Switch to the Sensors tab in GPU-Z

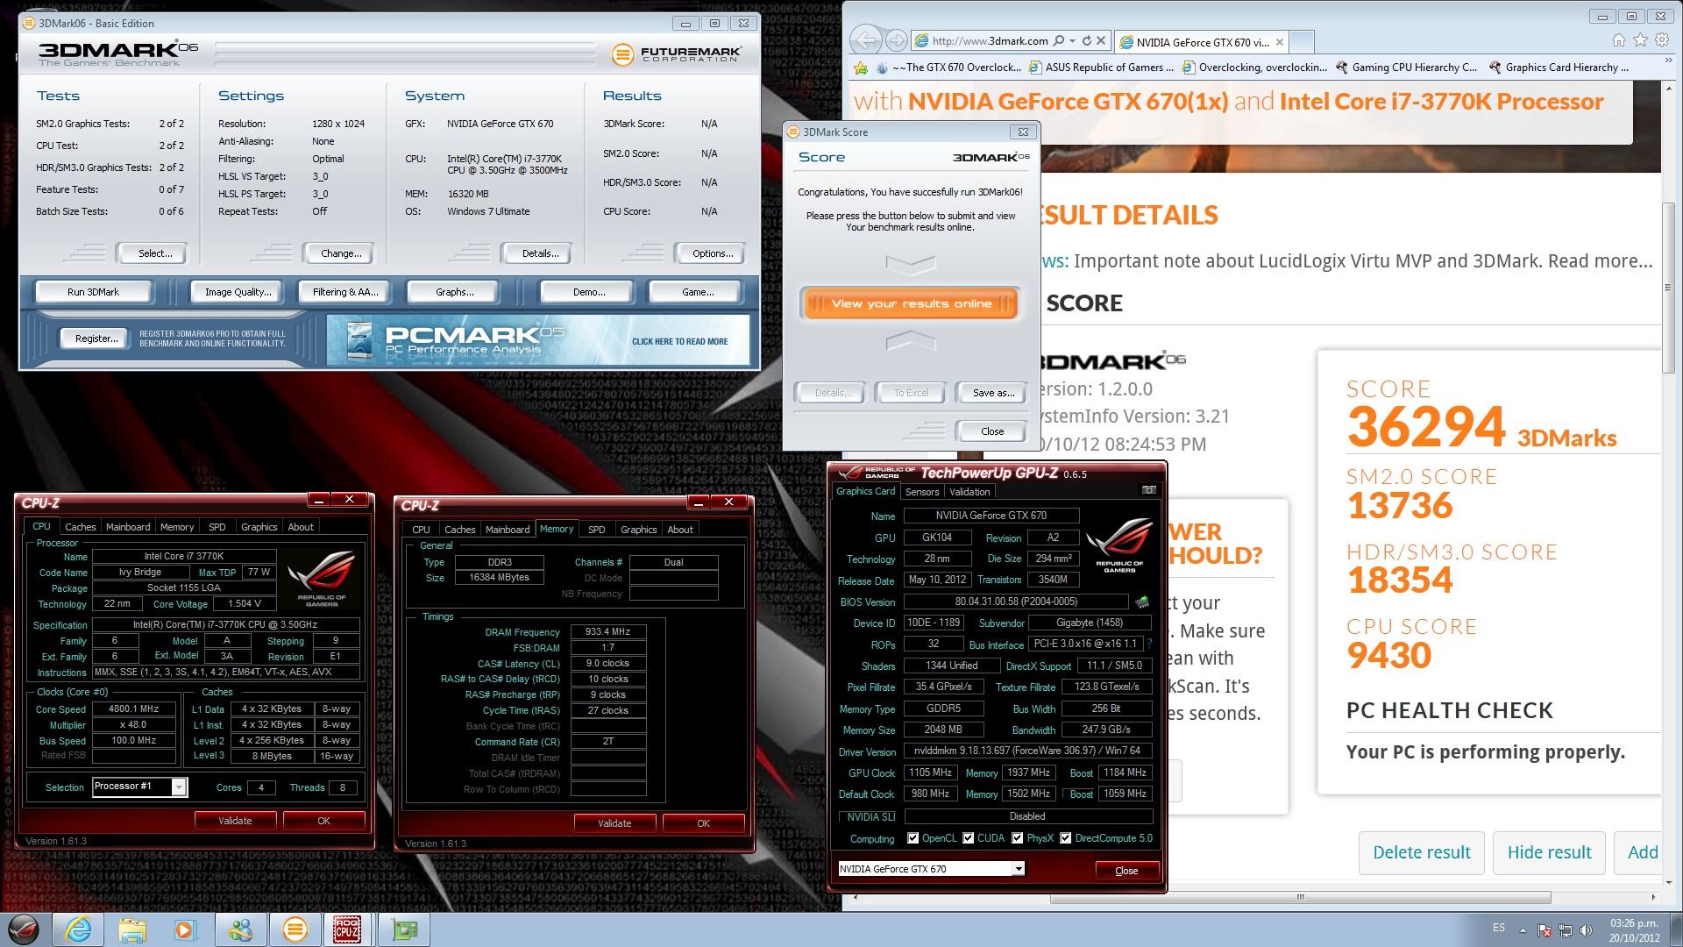tap(921, 492)
